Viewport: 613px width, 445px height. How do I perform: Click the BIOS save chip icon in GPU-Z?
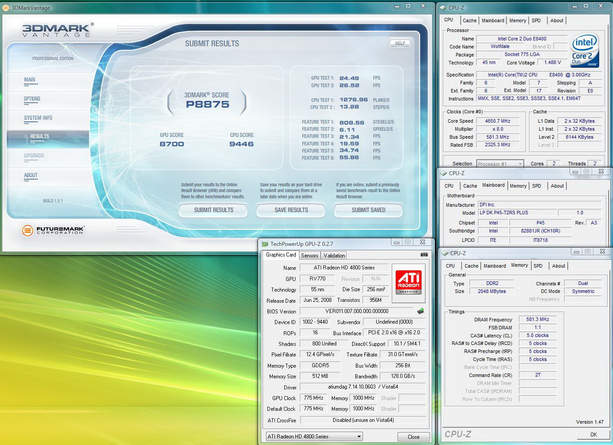tap(420, 311)
